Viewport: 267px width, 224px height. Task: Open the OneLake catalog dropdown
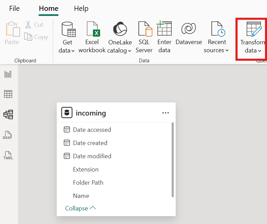pos(120,37)
